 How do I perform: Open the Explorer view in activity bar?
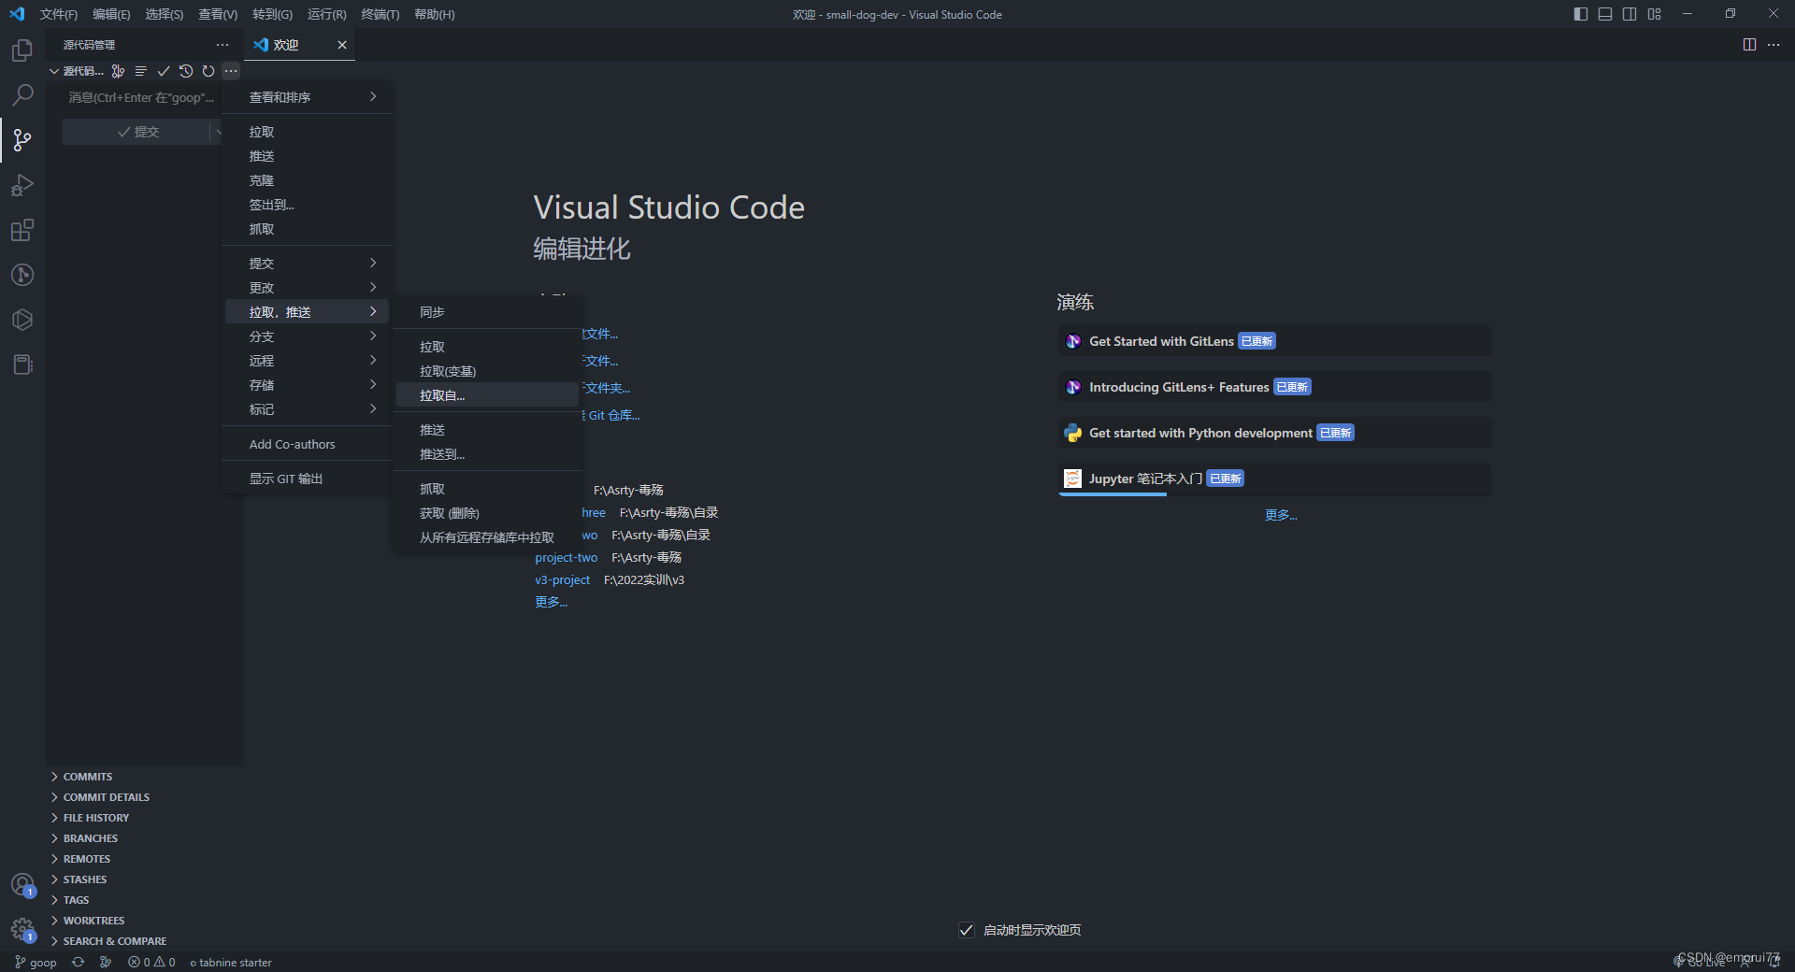tap(22, 50)
